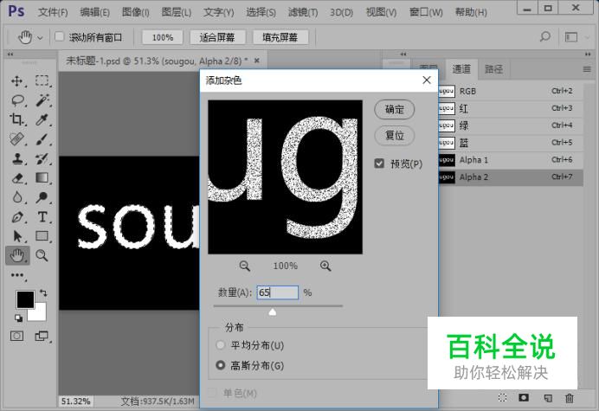This screenshot has width=599, height=411.
Task: Zoom in the noise dialog preview
Action: 325,266
